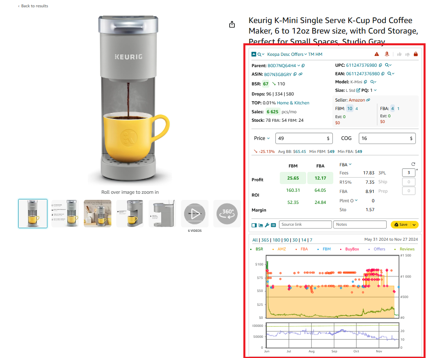Click the chart icon next to the wrench
This screenshot has width=428, height=358.
pyautogui.click(x=261, y=225)
